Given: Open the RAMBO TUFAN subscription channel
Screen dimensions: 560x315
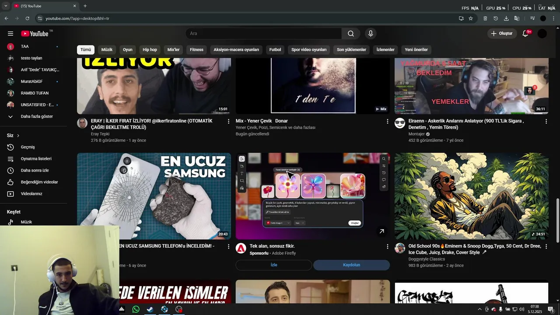Looking at the screenshot, I should pos(33,93).
